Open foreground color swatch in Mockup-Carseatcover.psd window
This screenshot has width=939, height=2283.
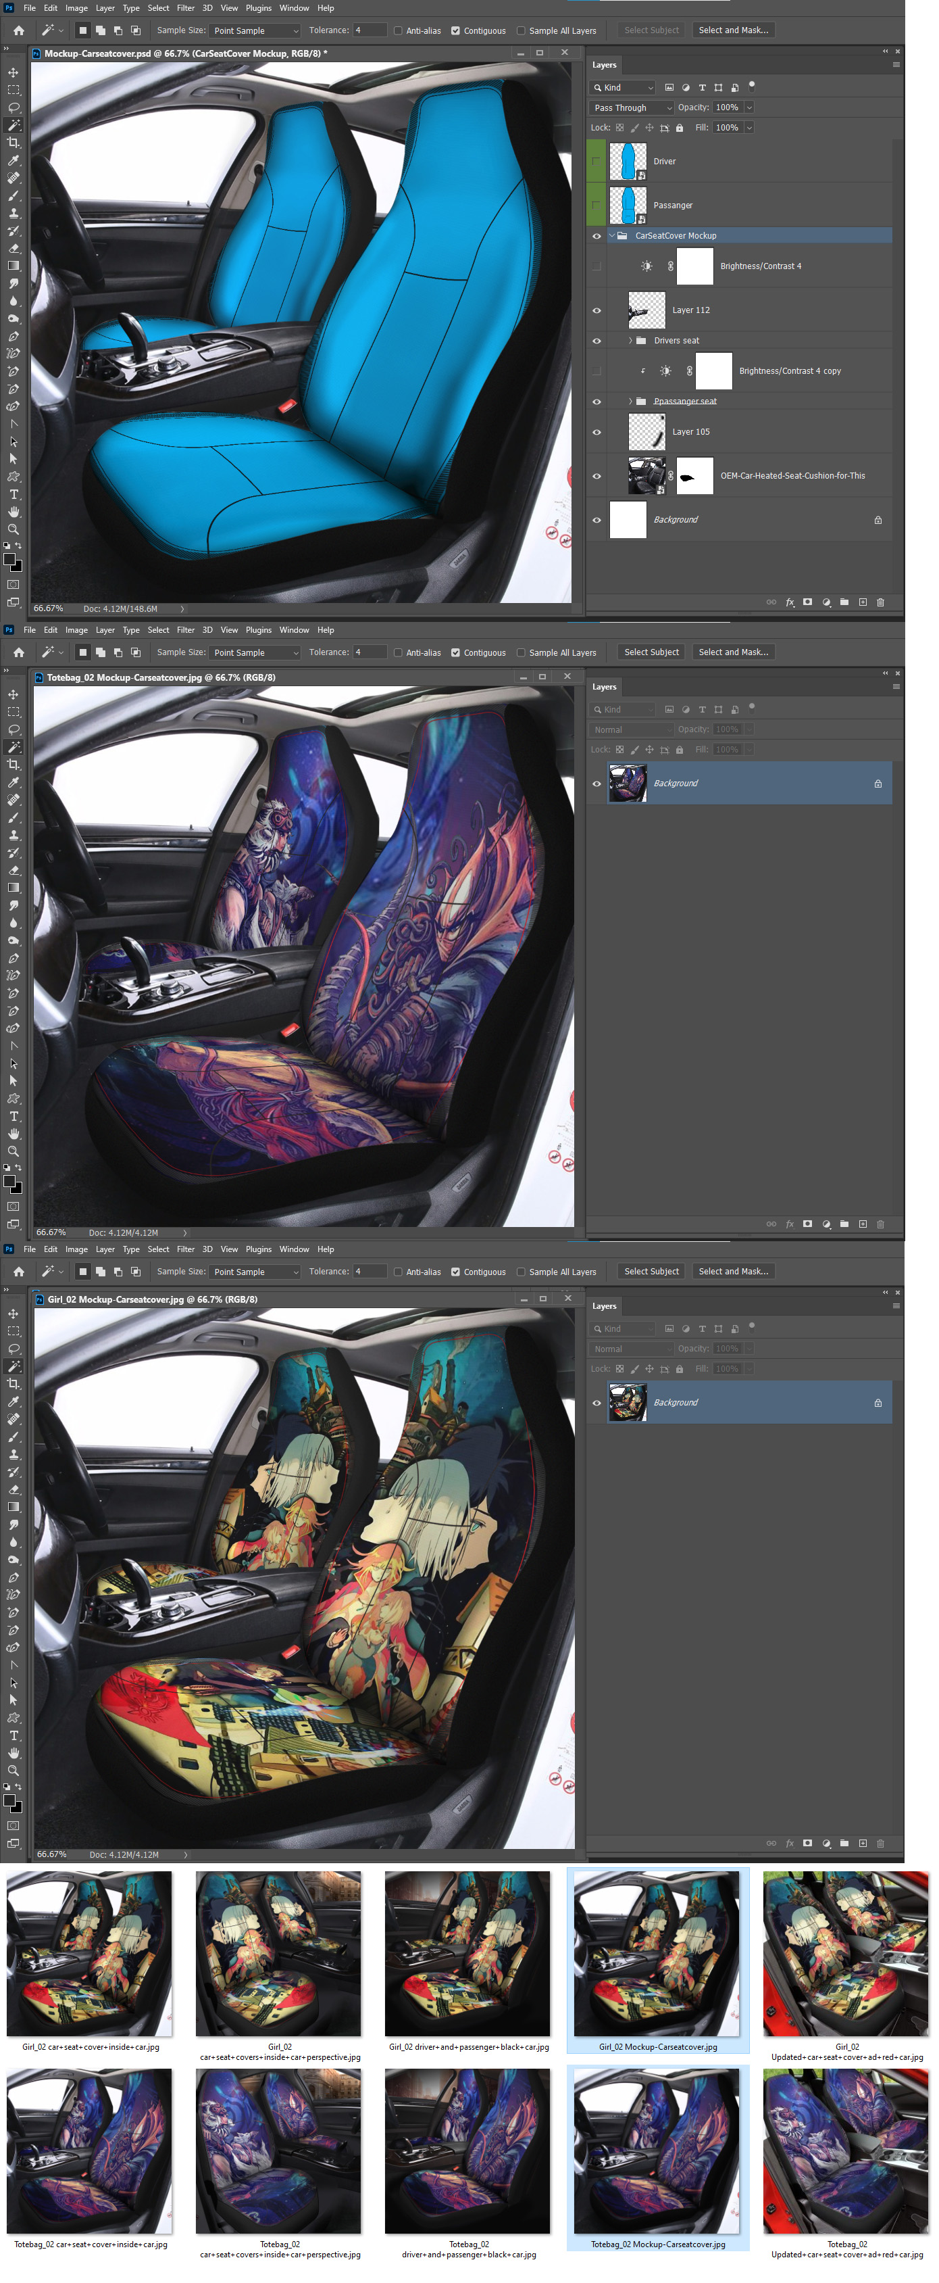9,560
